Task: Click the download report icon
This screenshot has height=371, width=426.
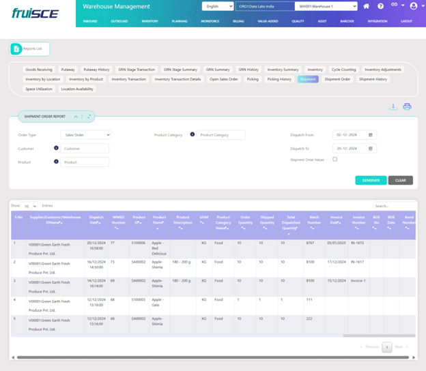Action: (x=393, y=106)
